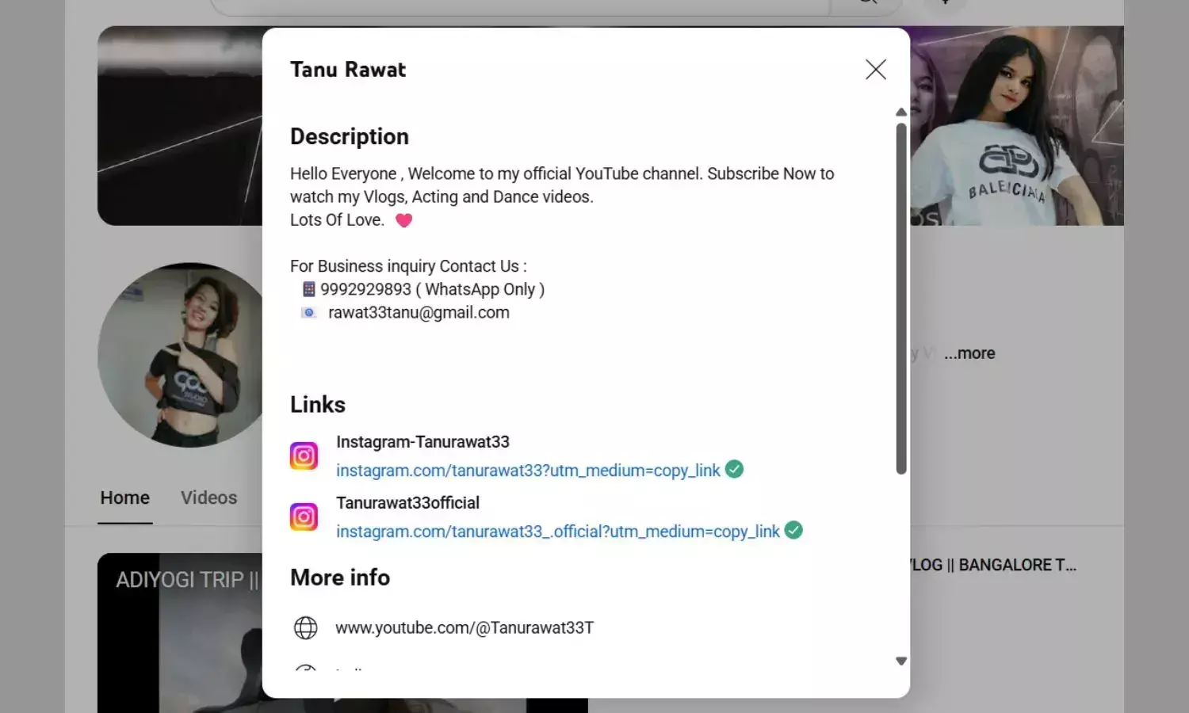Viewport: 1189px width, 713px height.
Task: Click the dialog vertical scrollbar thumb
Action: [x=901, y=299]
